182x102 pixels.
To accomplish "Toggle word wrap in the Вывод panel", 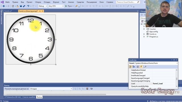I will click(92, 89).
